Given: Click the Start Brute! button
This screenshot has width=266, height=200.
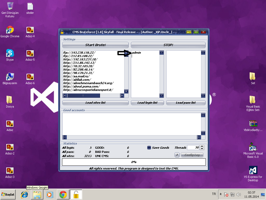Looking at the screenshot, I should tap(95, 45).
